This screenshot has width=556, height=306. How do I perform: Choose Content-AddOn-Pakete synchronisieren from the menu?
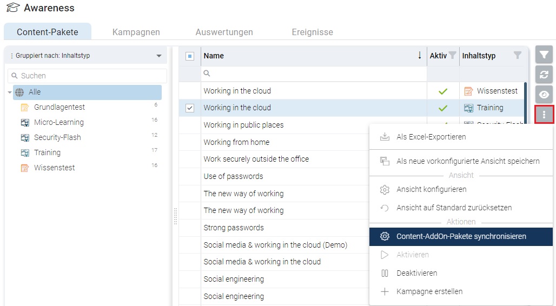coord(461,236)
